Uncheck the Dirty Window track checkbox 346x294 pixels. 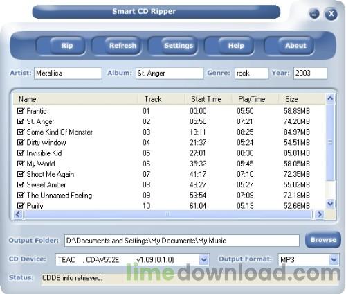coord(21,142)
